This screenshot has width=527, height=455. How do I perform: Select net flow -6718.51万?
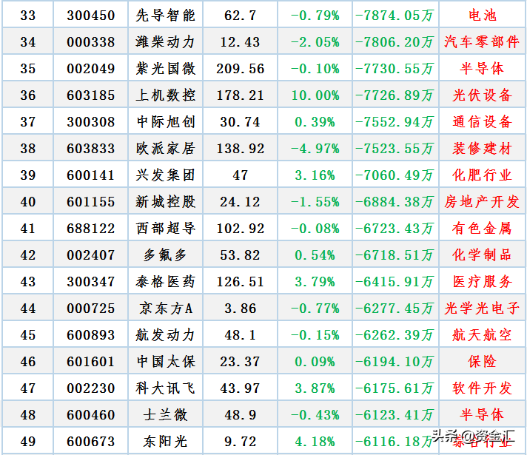point(395,255)
